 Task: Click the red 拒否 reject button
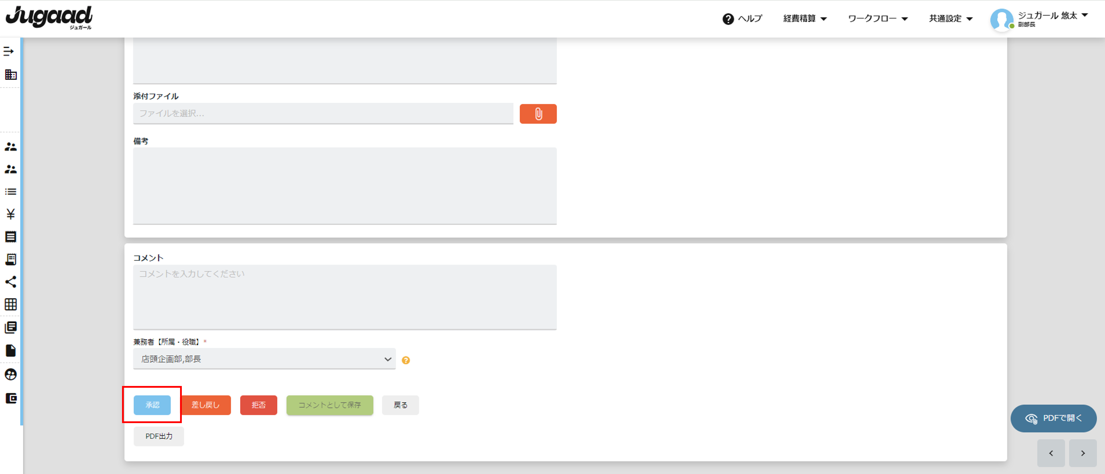[x=259, y=405]
